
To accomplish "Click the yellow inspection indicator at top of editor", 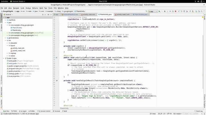I will [203, 17].
